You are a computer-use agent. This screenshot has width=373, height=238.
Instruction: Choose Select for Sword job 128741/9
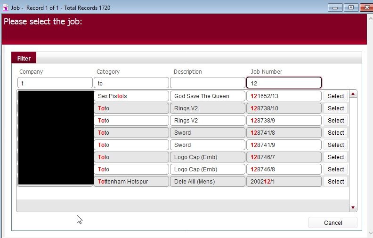point(335,145)
